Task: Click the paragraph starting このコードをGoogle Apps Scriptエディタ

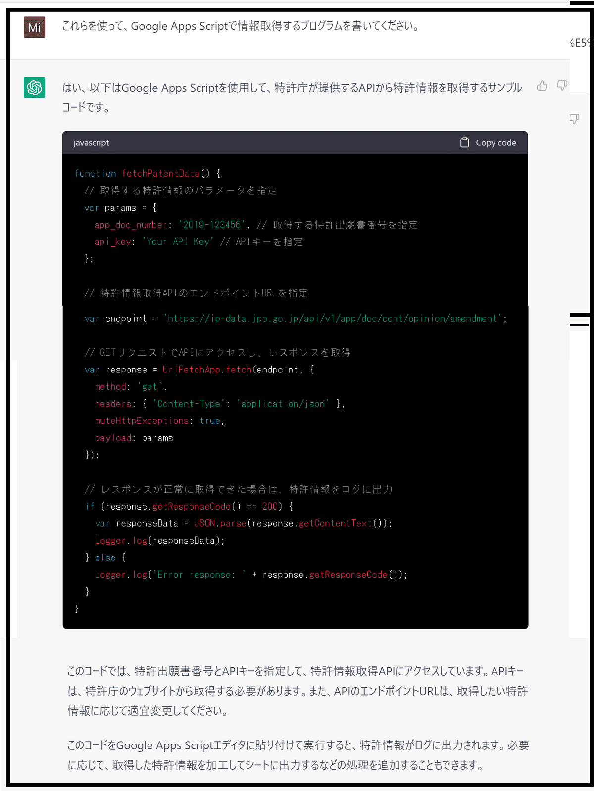Action: point(298,755)
